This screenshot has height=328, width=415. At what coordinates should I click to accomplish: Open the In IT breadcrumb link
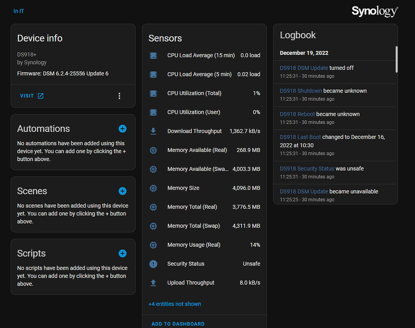click(x=19, y=11)
